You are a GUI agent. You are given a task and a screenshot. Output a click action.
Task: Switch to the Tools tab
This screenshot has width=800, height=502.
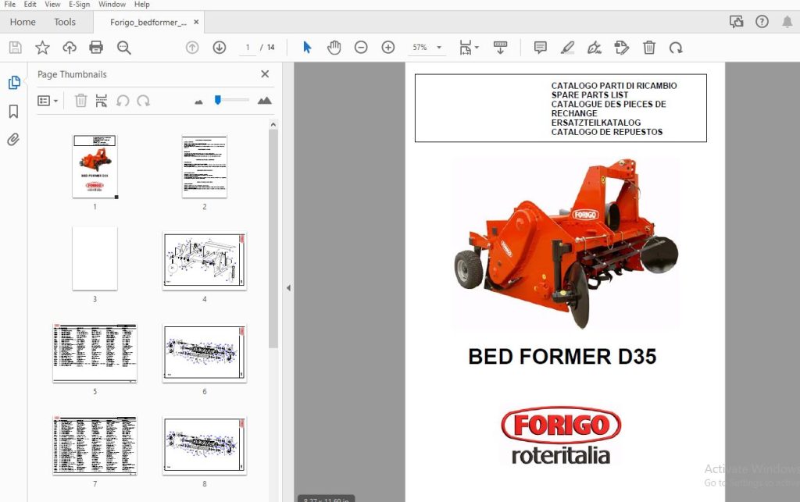pos(65,22)
